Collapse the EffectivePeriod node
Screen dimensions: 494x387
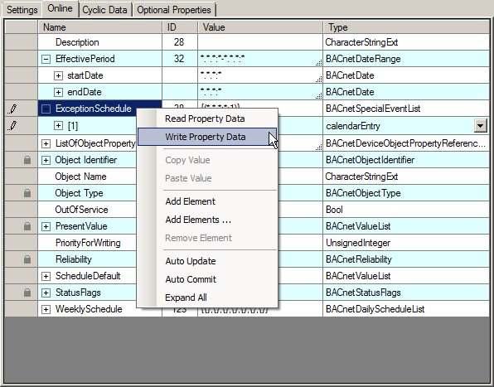pyautogui.click(x=46, y=59)
